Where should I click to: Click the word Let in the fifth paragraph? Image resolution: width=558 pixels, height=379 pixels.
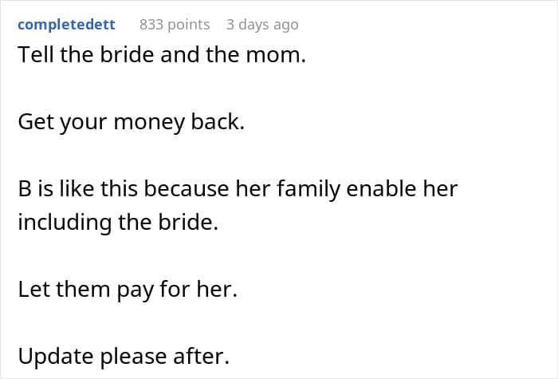point(34,289)
